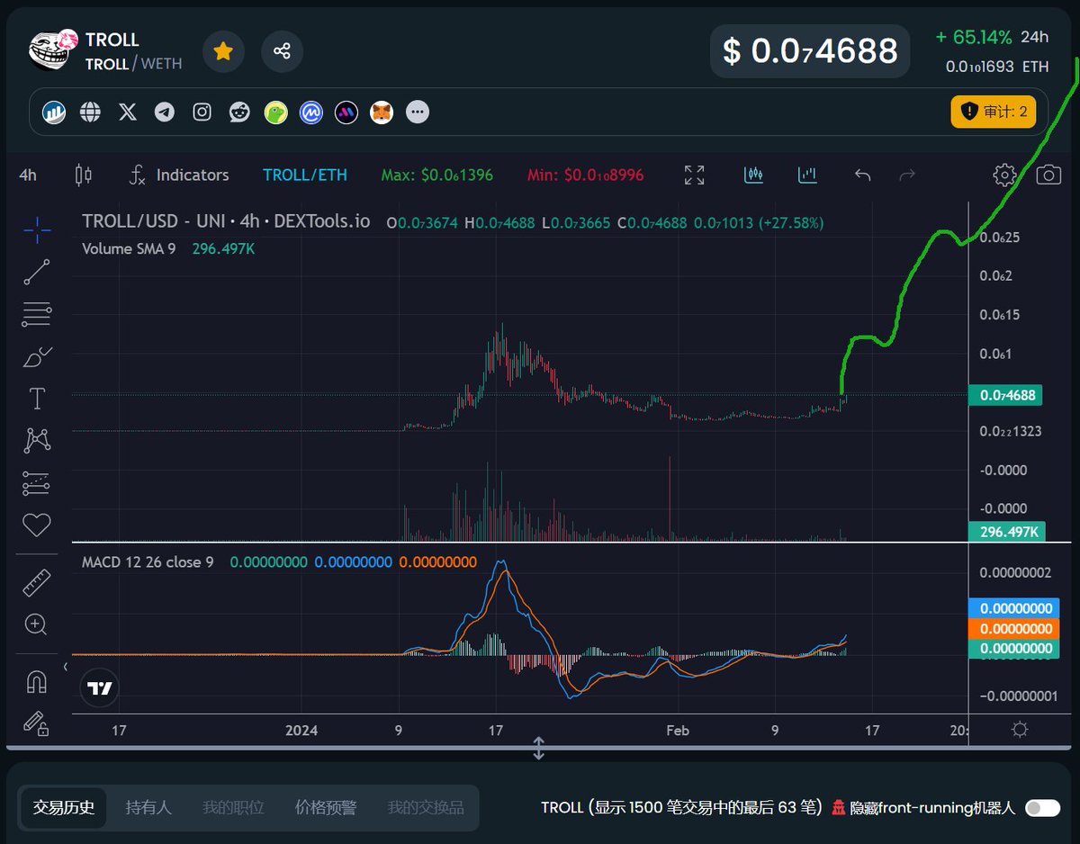
Task: Show more links with three-dots icon
Action: click(x=417, y=112)
